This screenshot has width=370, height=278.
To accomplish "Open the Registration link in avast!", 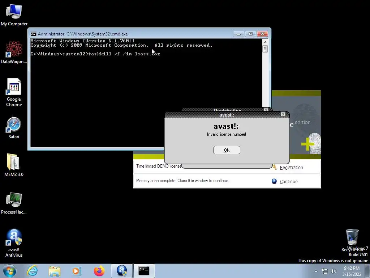I will click(292, 167).
